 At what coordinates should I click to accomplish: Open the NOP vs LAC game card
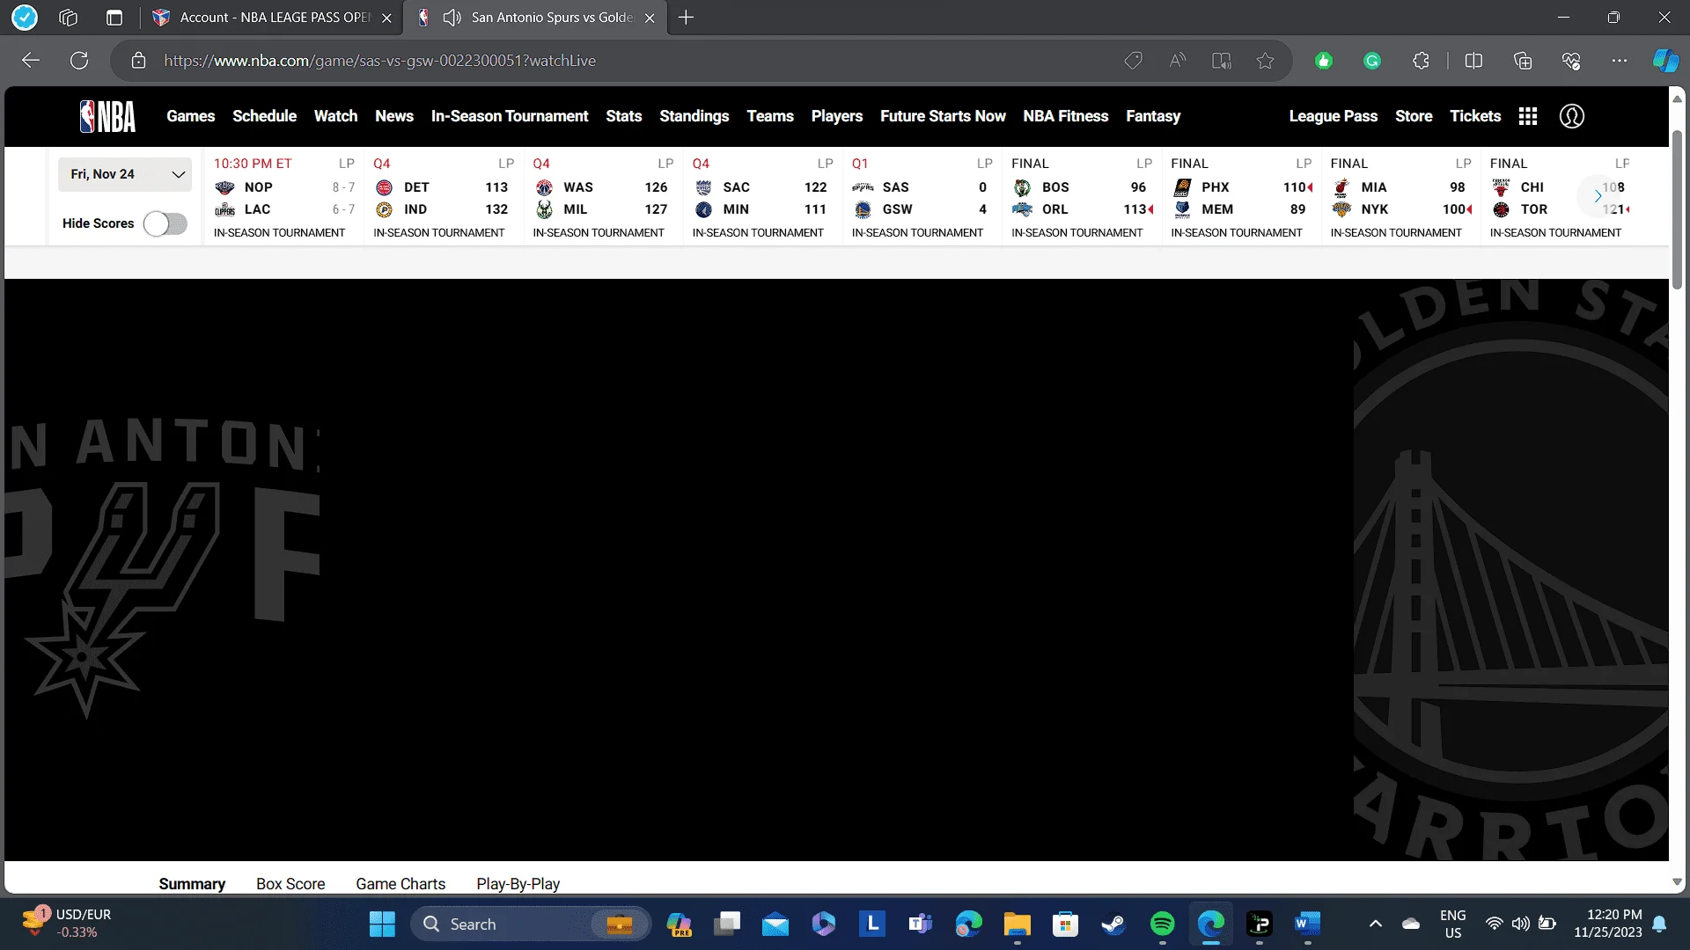pyautogui.click(x=284, y=197)
